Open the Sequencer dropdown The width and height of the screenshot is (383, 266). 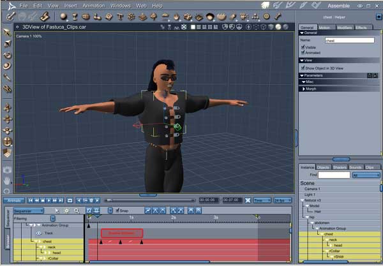click(28, 210)
